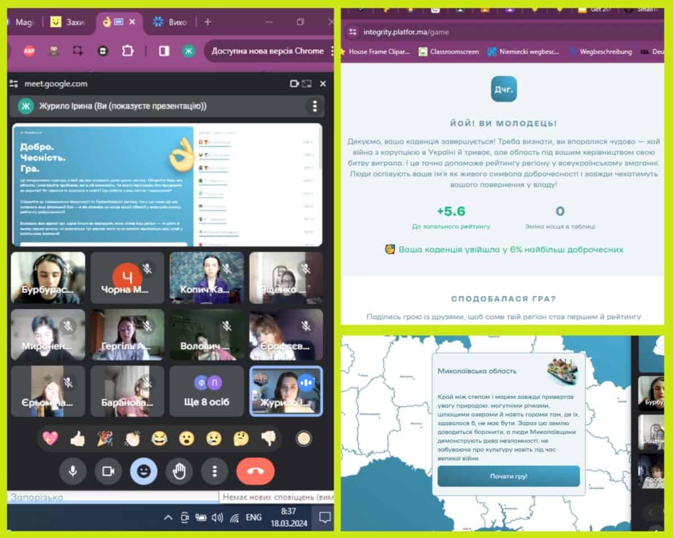The height and width of the screenshot is (538, 673).
Task: Send the surprised face reaction
Action: [187, 438]
